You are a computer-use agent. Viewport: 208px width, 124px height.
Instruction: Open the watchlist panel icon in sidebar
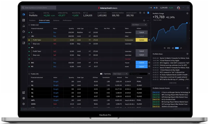point(24,20)
